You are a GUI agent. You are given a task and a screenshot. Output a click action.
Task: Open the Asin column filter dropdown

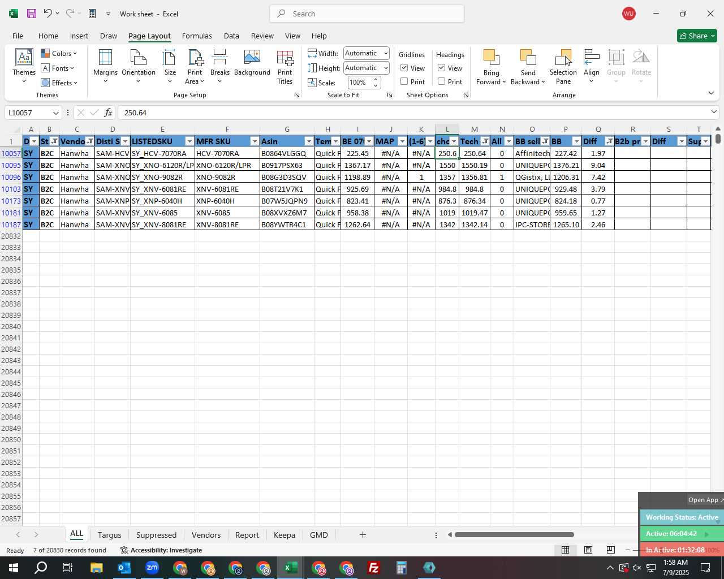pos(309,141)
